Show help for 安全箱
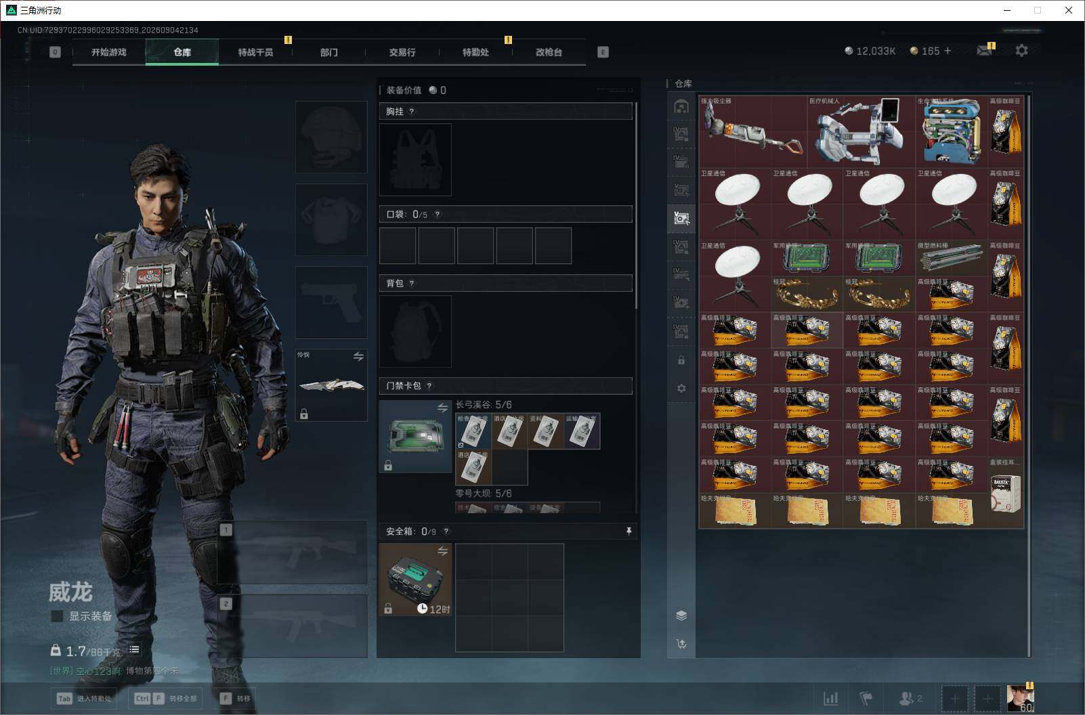The image size is (1085, 715). point(446,532)
